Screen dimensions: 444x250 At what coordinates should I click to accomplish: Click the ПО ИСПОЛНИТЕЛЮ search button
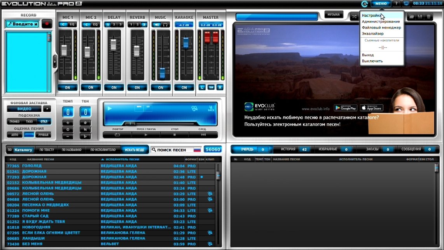coord(103,149)
